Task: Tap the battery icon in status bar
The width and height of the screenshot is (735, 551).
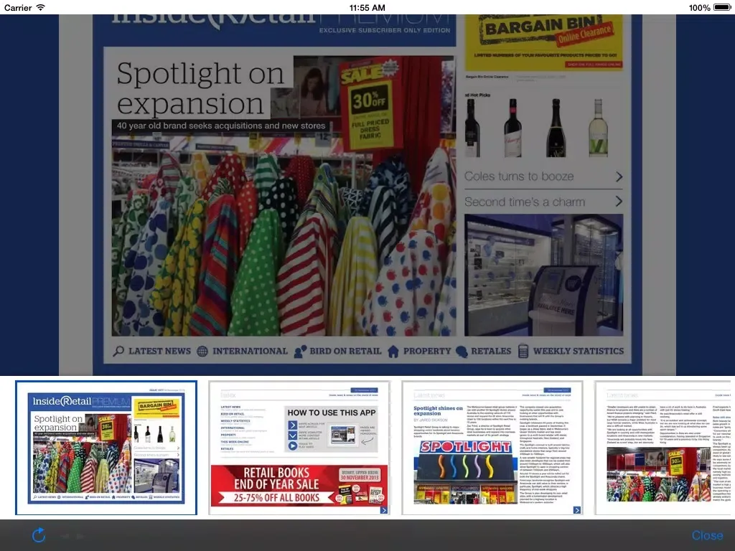Action: coord(722,7)
